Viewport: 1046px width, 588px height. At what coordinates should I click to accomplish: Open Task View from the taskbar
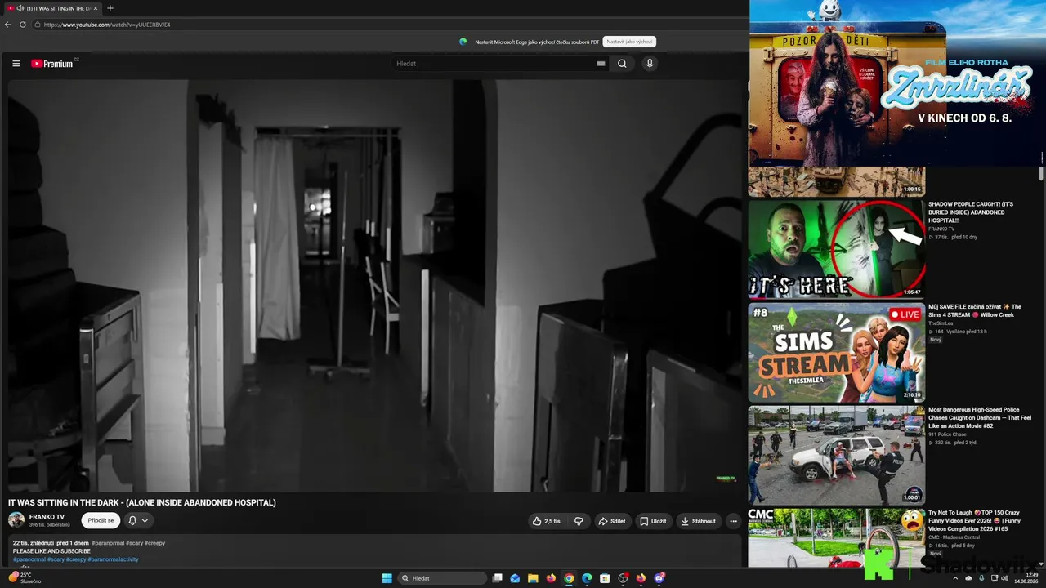pos(497,578)
